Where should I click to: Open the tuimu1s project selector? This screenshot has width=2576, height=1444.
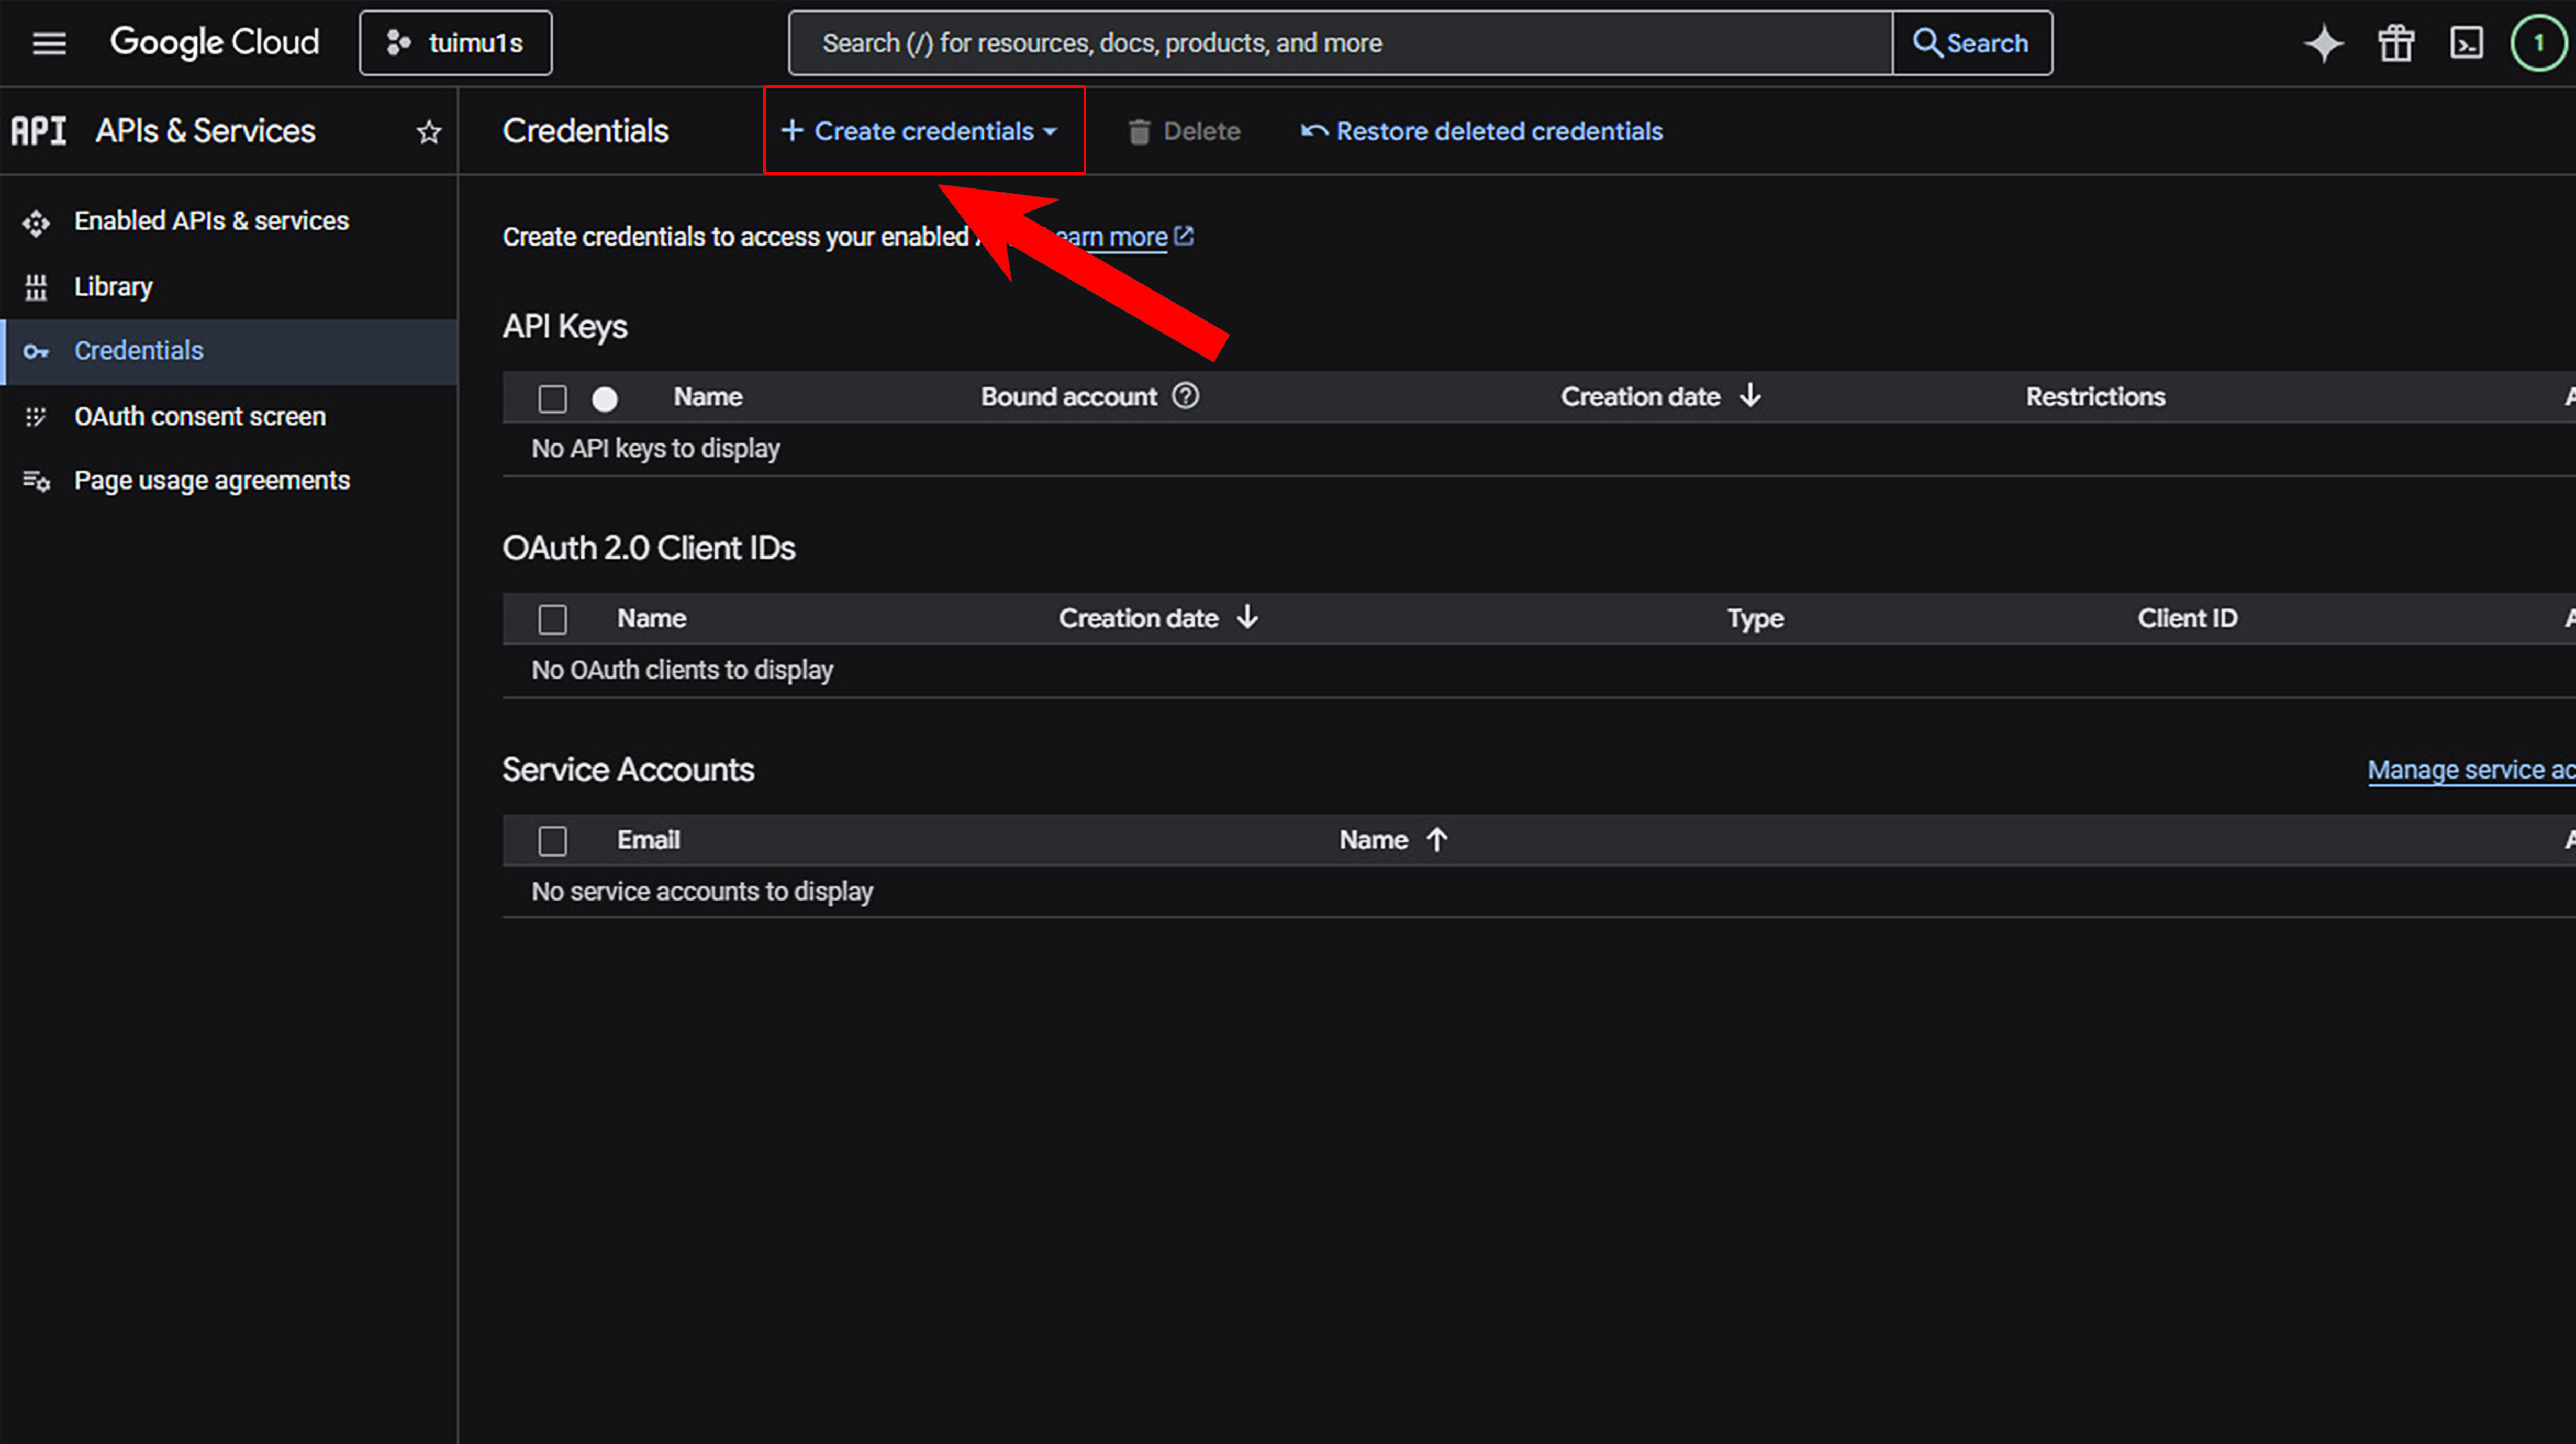pos(455,43)
